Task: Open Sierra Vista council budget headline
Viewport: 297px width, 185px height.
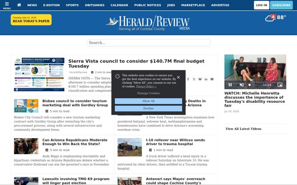Action: pos(136,63)
